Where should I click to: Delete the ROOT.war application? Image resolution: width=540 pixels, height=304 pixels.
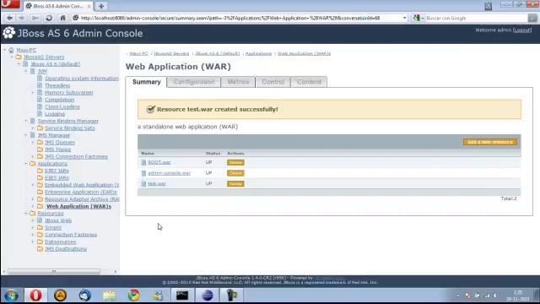pos(235,162)
